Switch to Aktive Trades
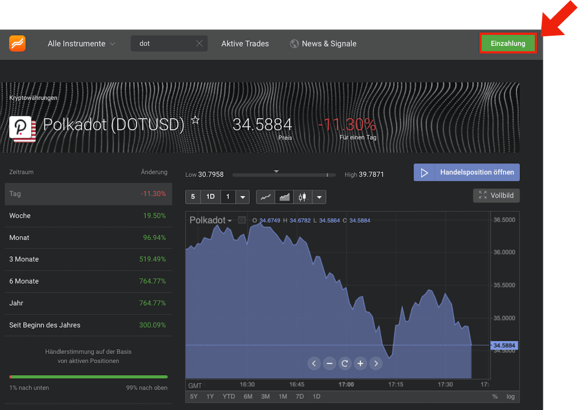 click(x=245, y=43)
